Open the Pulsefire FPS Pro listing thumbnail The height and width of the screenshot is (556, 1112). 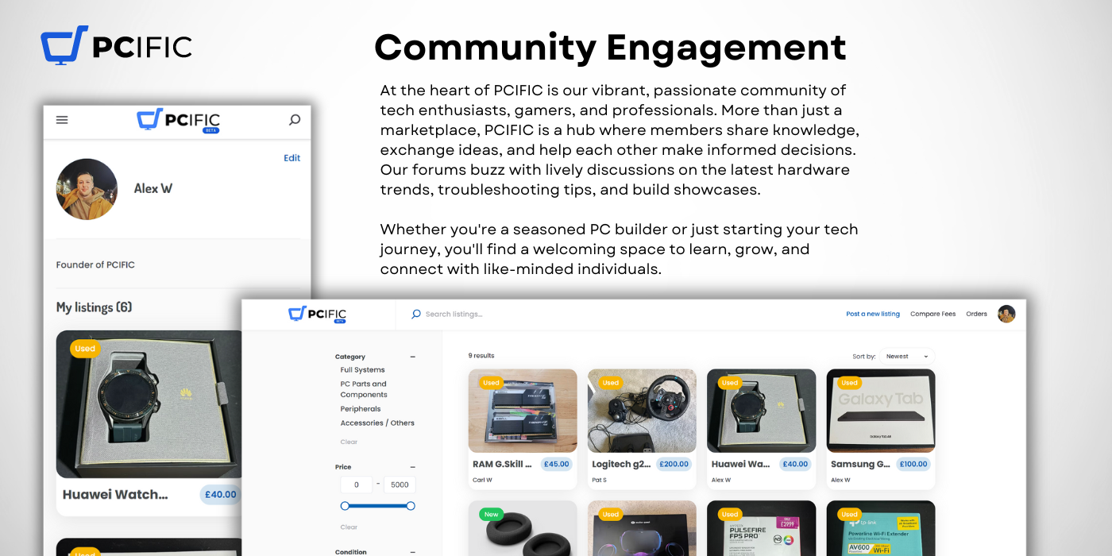coord(761,528)
